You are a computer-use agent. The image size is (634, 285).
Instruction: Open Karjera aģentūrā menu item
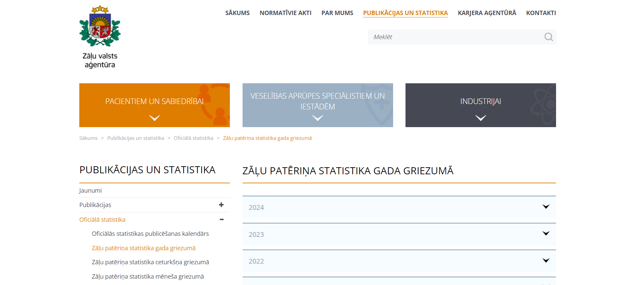click(487, 13)
